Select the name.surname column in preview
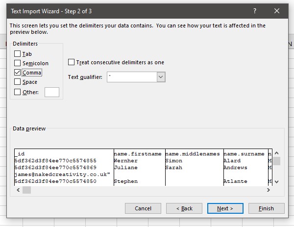The height and width of the screenshot is (227, 294). point(244,154)
